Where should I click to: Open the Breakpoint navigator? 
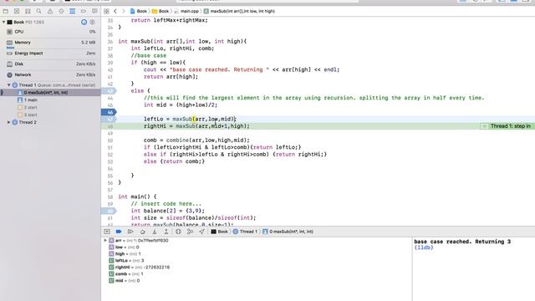(84, 11)
